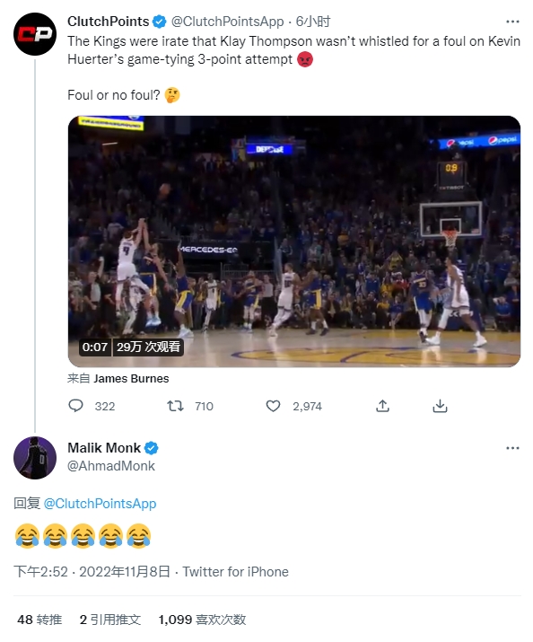Play the Kings versus Warriors video
The image size is (533, 642).
click(x=294, y=242)
